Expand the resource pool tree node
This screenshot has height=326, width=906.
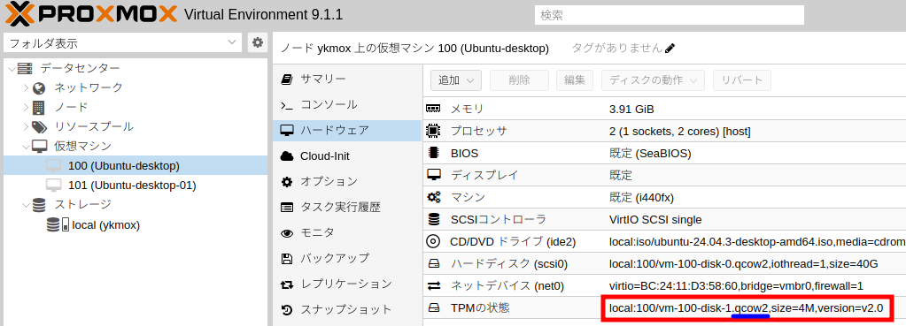click(x=26, y=126)
